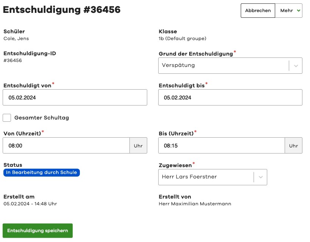Open the Grund der Entschuldigung dropdown
This screenshot has height=242, width=310.
pos(223,65)
